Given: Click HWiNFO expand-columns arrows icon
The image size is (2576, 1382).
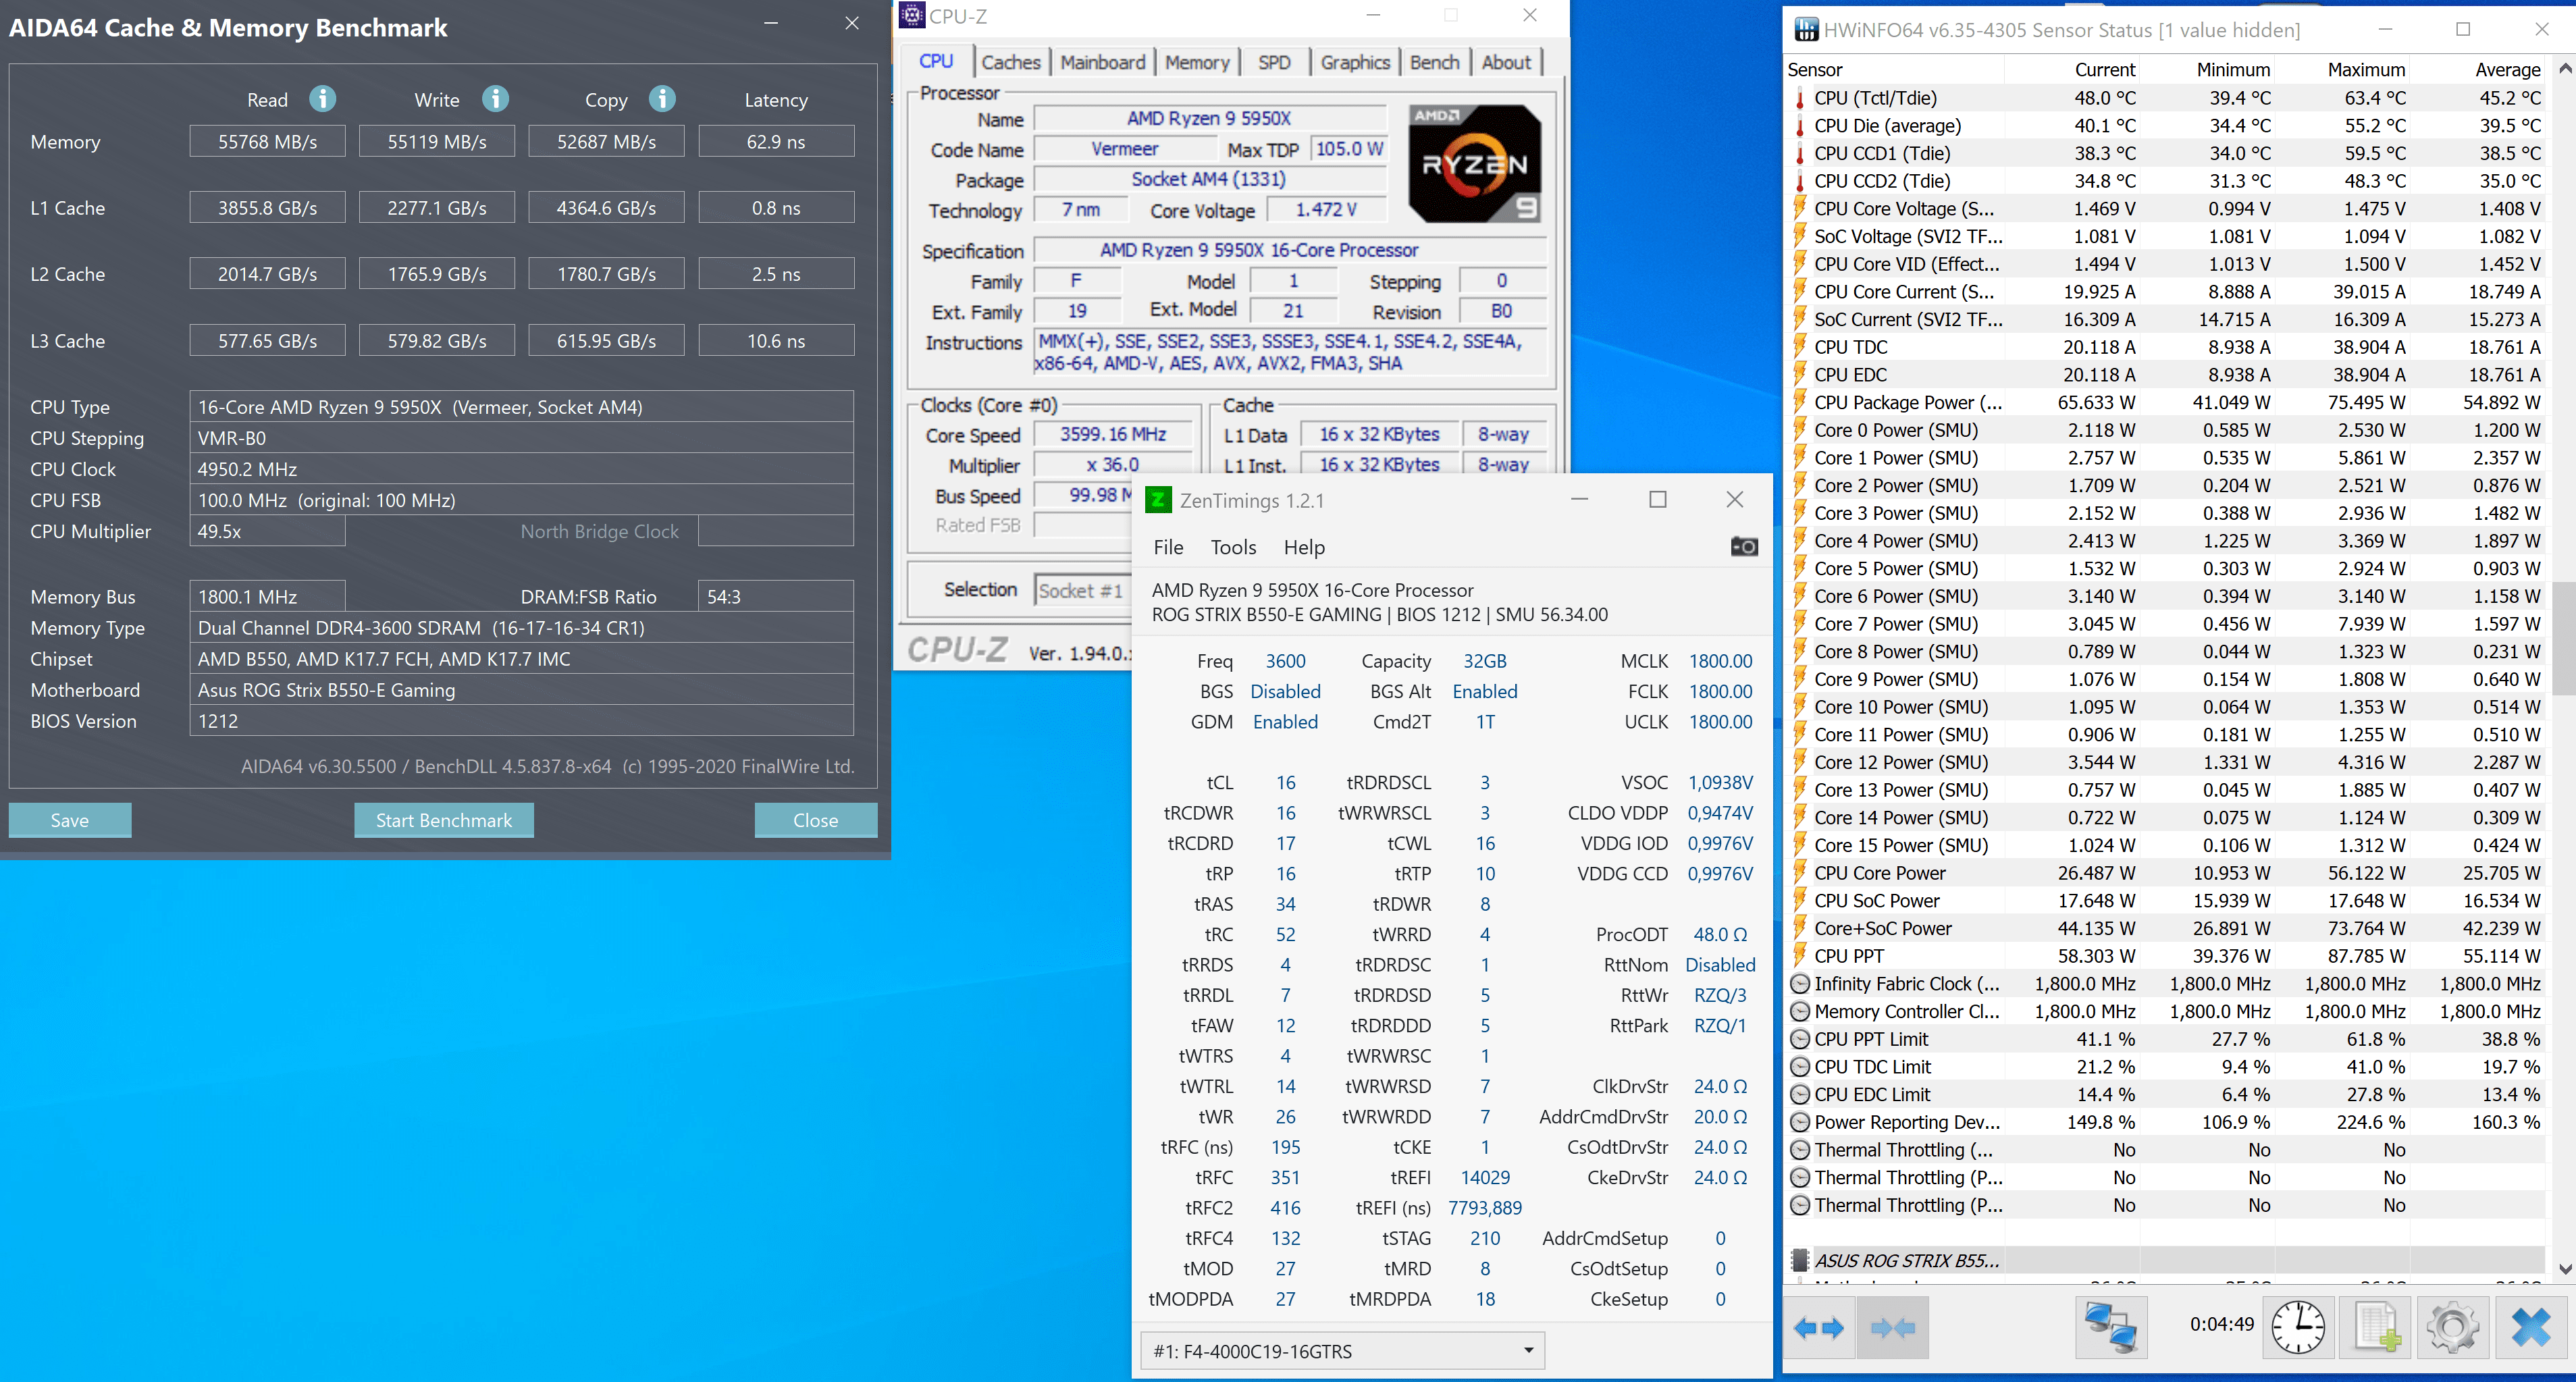Looking at the screenshot, I should click(1818, 1328).
